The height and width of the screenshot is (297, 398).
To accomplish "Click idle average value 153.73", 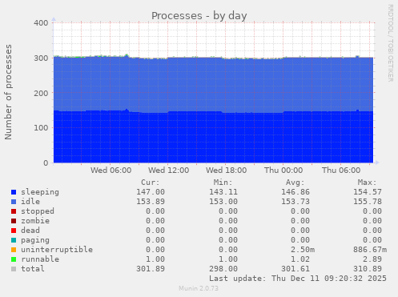I will pos(295,202).
